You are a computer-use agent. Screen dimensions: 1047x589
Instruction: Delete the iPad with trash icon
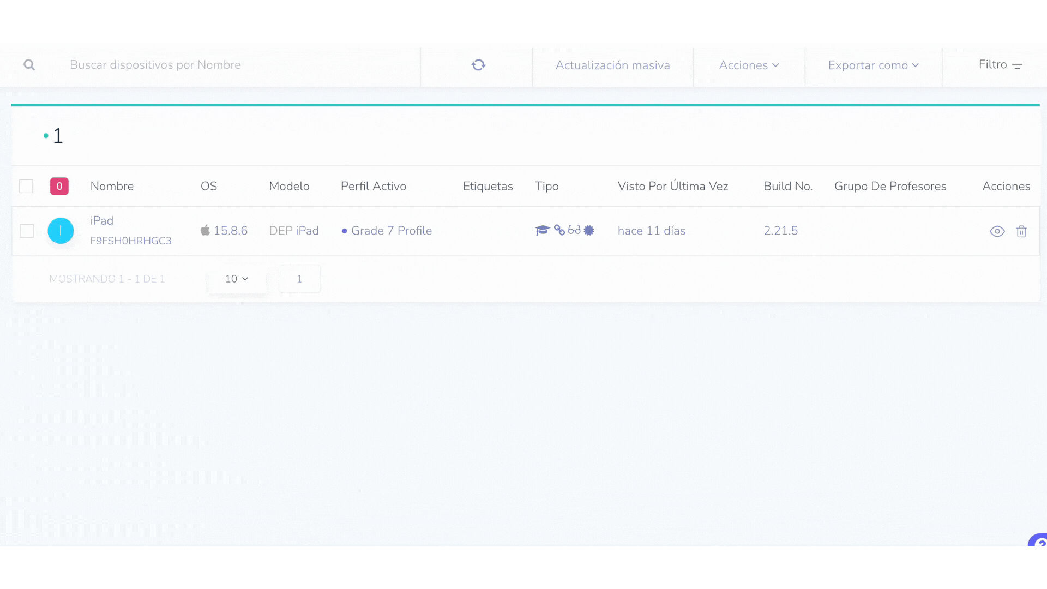[x=1021, y=231]
